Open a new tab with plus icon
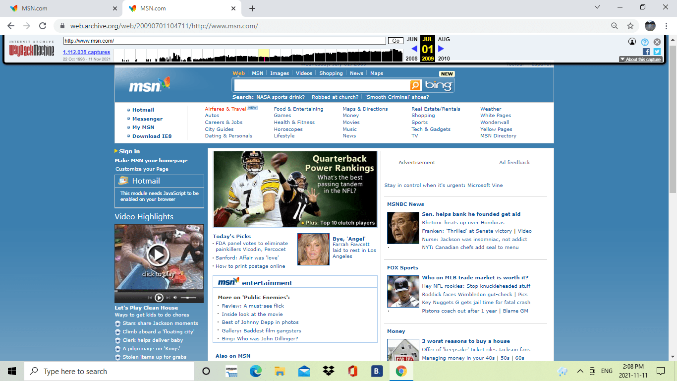This screenshot has height=381, width=677. click(252, 8)
